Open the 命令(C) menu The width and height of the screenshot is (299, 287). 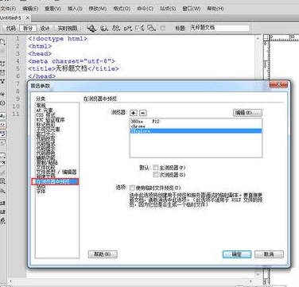click(145, 9)
